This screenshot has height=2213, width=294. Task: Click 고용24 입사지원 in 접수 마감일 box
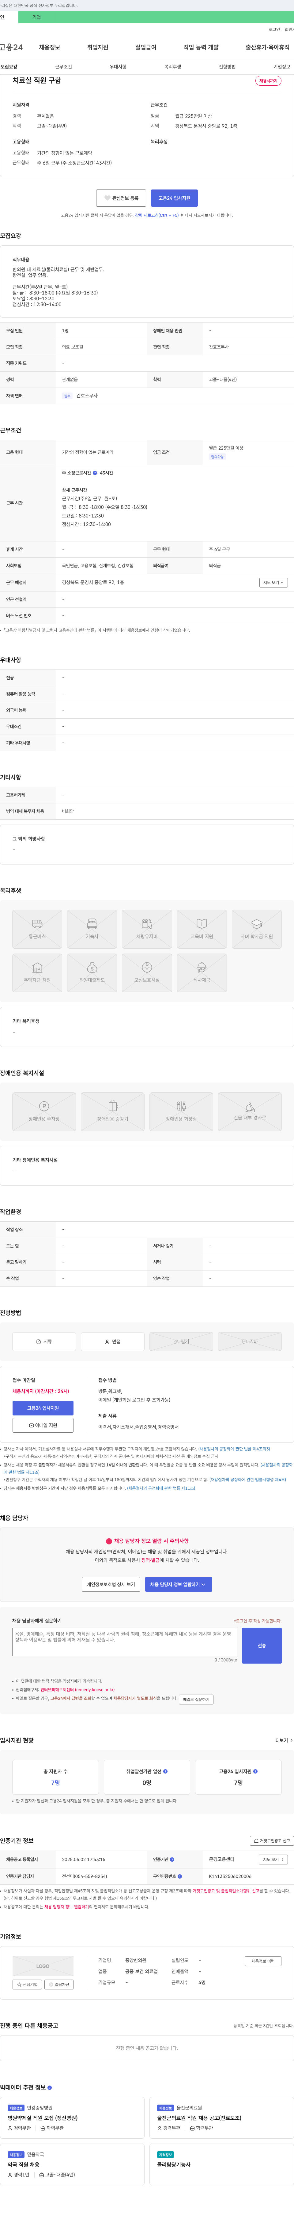pos(43,1408)
